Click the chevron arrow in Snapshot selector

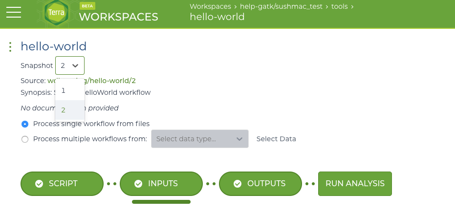[x=75, y=66]
